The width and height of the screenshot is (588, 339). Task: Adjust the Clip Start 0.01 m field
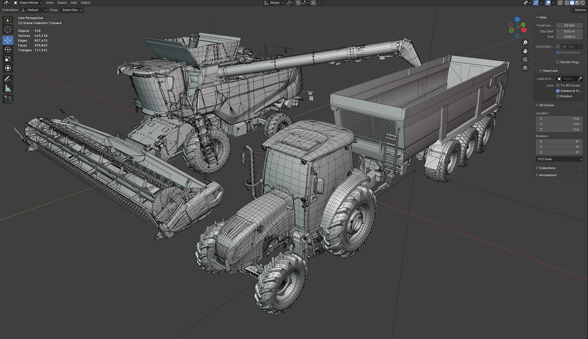(569, 31)
